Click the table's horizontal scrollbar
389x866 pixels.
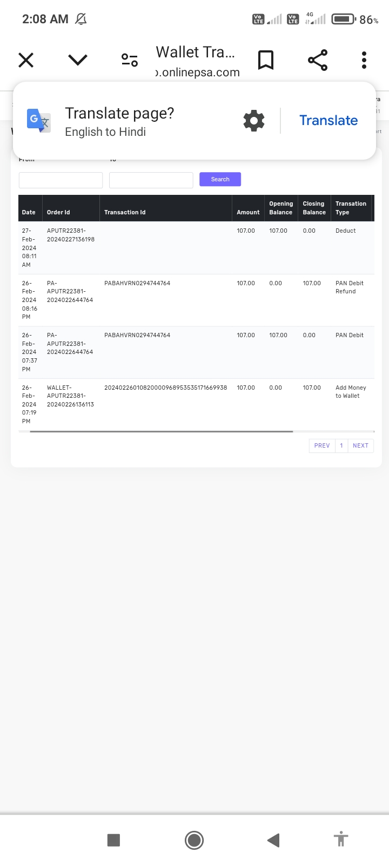click(161, 431)
